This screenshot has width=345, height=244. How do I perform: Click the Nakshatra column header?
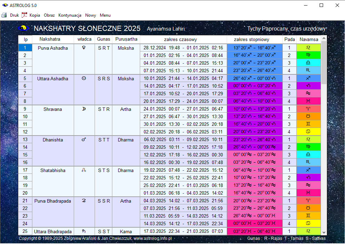tap(50, 39)
